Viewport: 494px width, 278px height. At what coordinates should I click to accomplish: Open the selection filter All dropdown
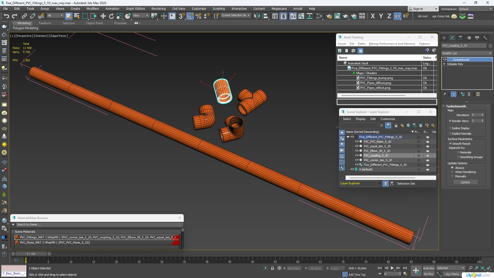pos(55,15)
